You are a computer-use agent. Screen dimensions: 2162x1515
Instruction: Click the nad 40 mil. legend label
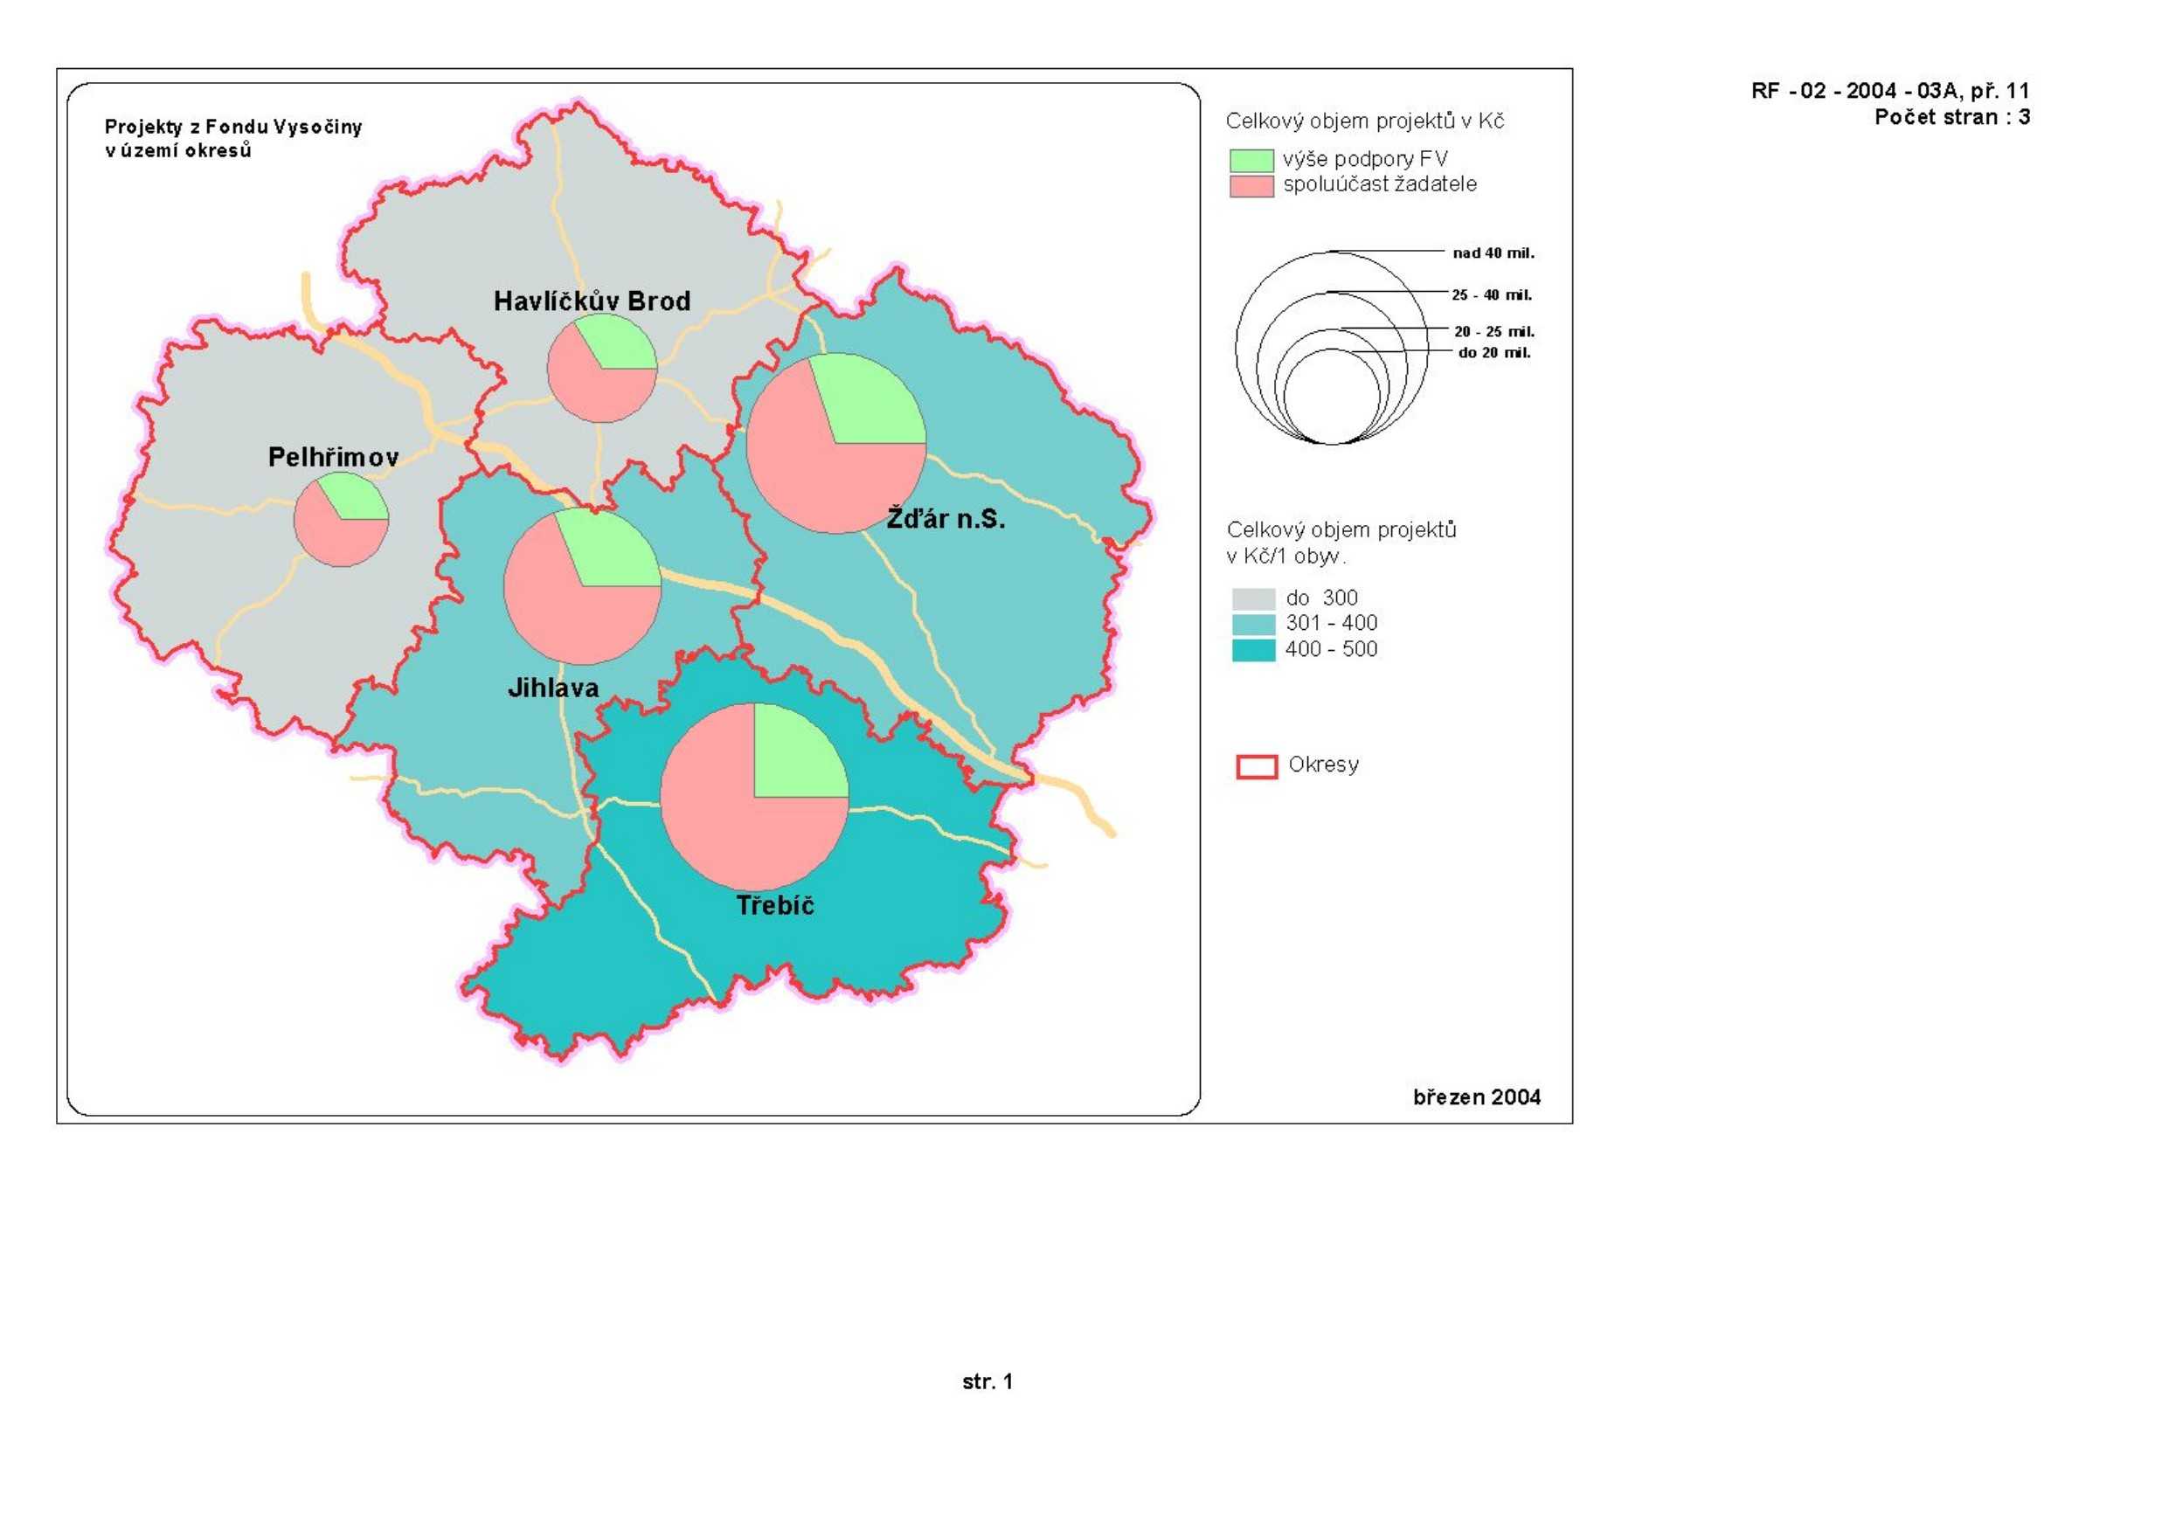click(x=1493, y=252)
